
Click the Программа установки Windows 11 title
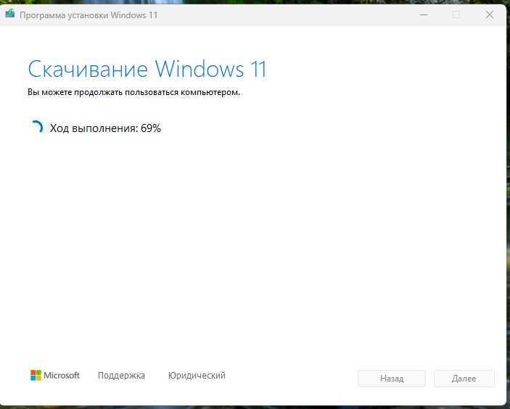click(x=89, y=15)
